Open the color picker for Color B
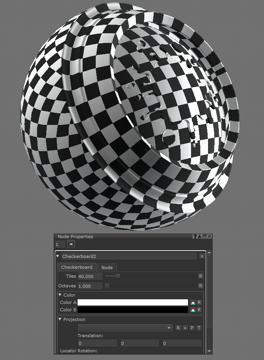This screenshot has height=360, width=264. pyautogui.click(x=193, y=310)
